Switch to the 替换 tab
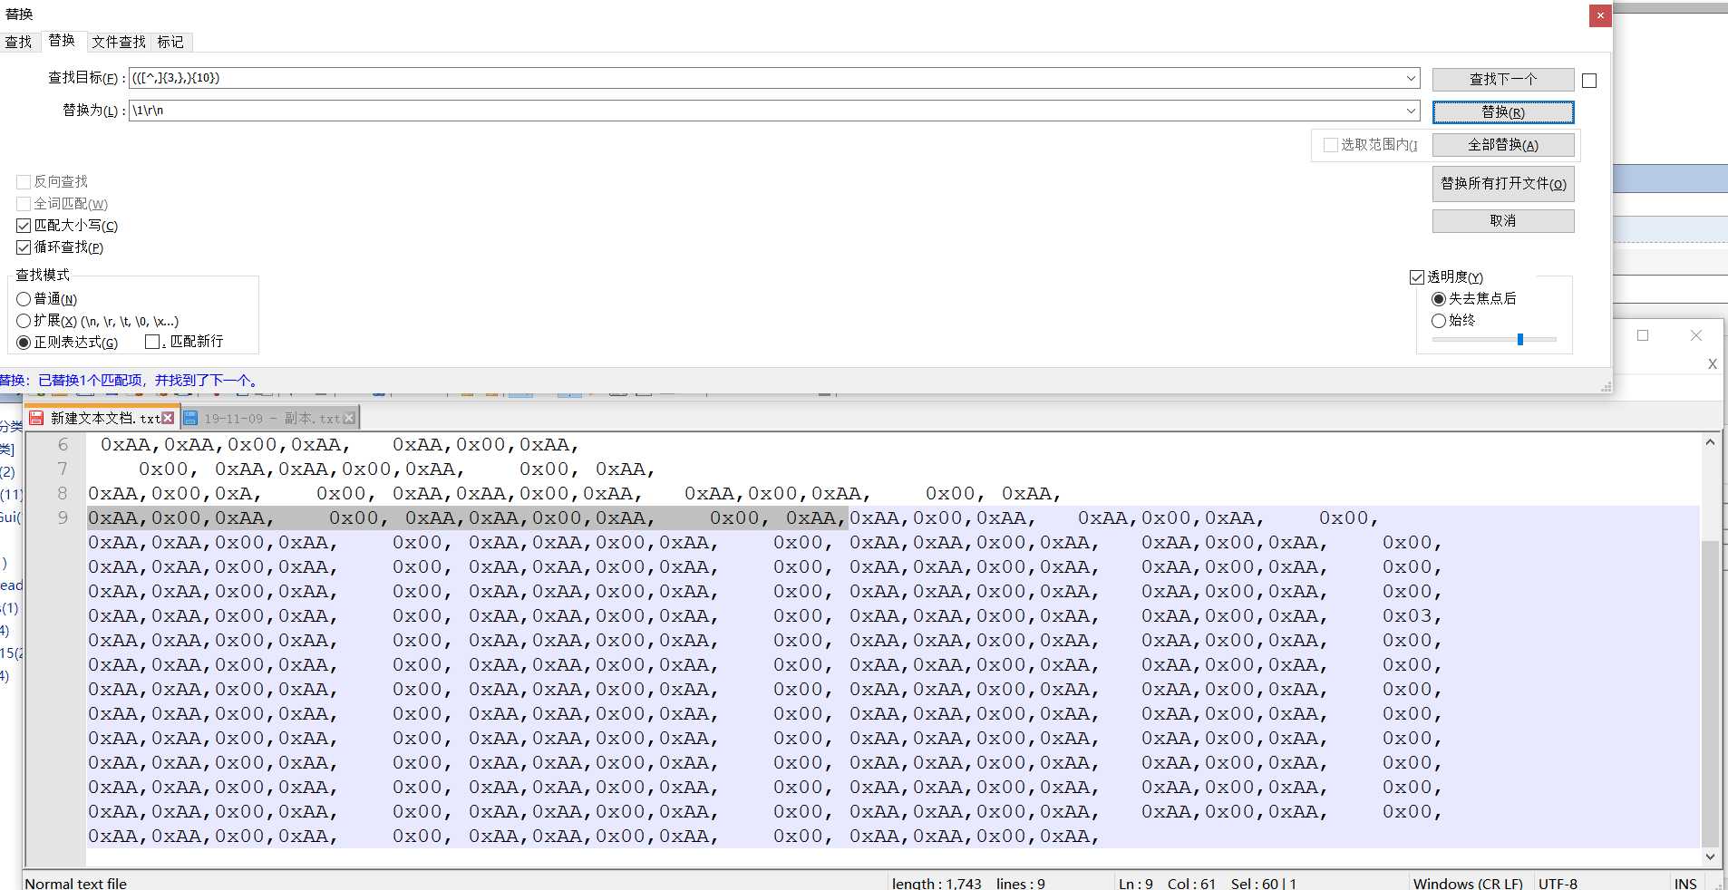 click(x=62, y=40)
